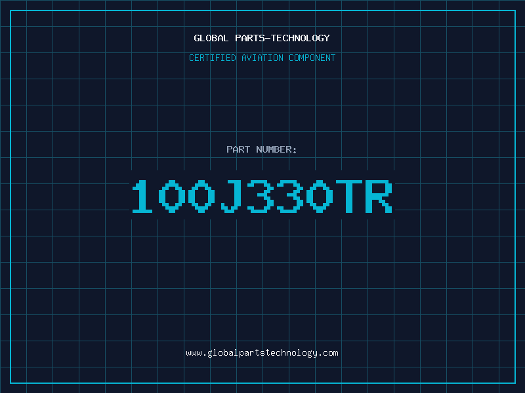This screenshot has width=525, height=393.
Task: Click the second 3 in the part number
Action: (x=290, y=196)
